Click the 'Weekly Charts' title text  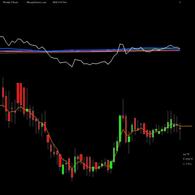[11, 2]
